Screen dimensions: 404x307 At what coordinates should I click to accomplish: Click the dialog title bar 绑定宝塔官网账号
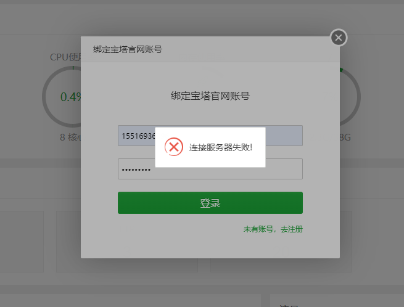tap(210, 49)
